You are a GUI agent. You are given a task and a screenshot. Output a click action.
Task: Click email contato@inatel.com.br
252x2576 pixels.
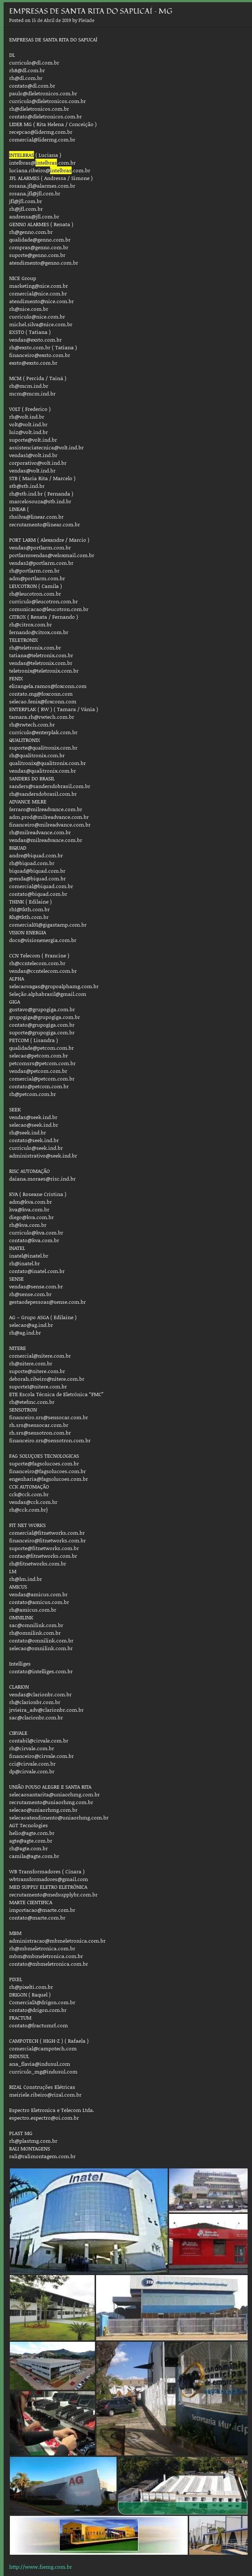point(37,1271)
